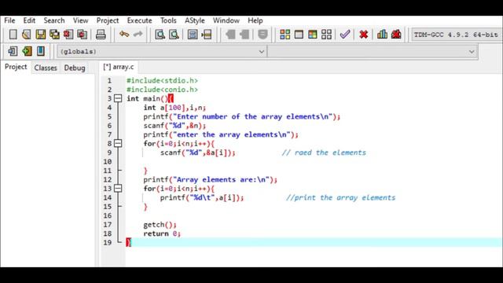Viewport: 503px width, 283px height.
Task: Open the TDM-GCC 4.9.2 compiler dropdown
Action: coord(457,35)
